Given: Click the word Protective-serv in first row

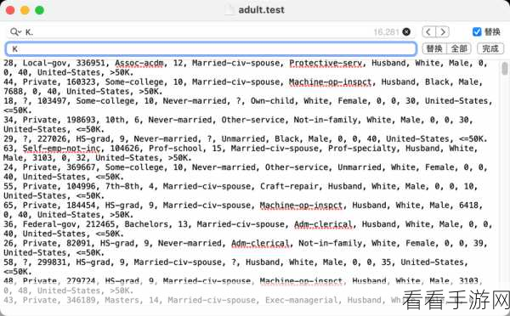Looking at the screenshot, I should click(326, 63).
